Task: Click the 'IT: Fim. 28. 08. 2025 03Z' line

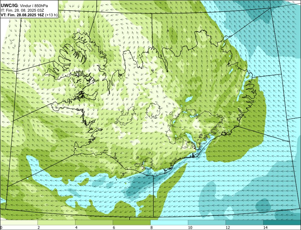Action: [22, 11]
